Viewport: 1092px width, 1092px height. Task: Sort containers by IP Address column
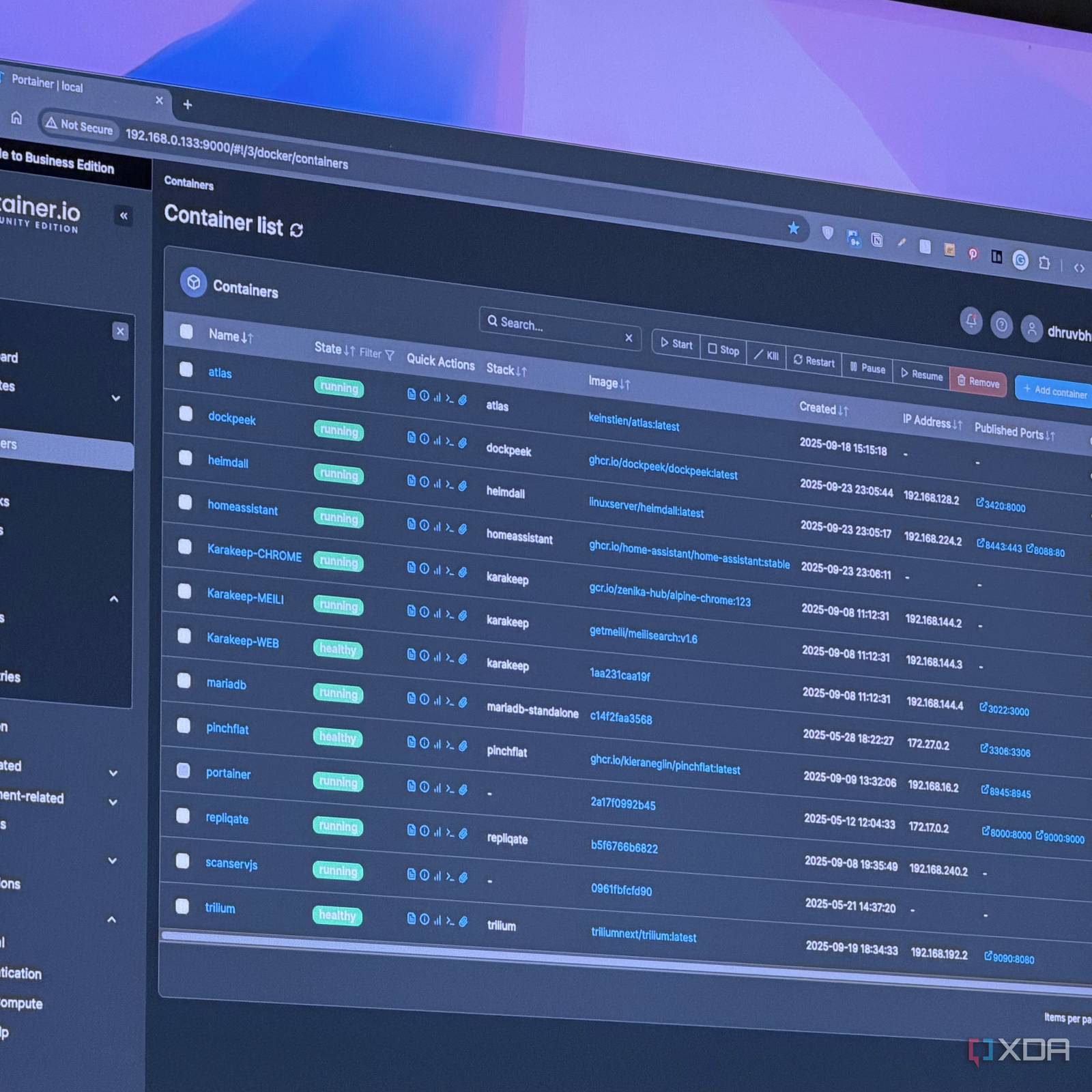pyautogui.click(x=932, y=422)
